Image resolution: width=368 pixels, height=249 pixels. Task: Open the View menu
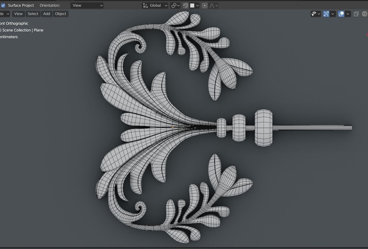(x=18, y=14)
